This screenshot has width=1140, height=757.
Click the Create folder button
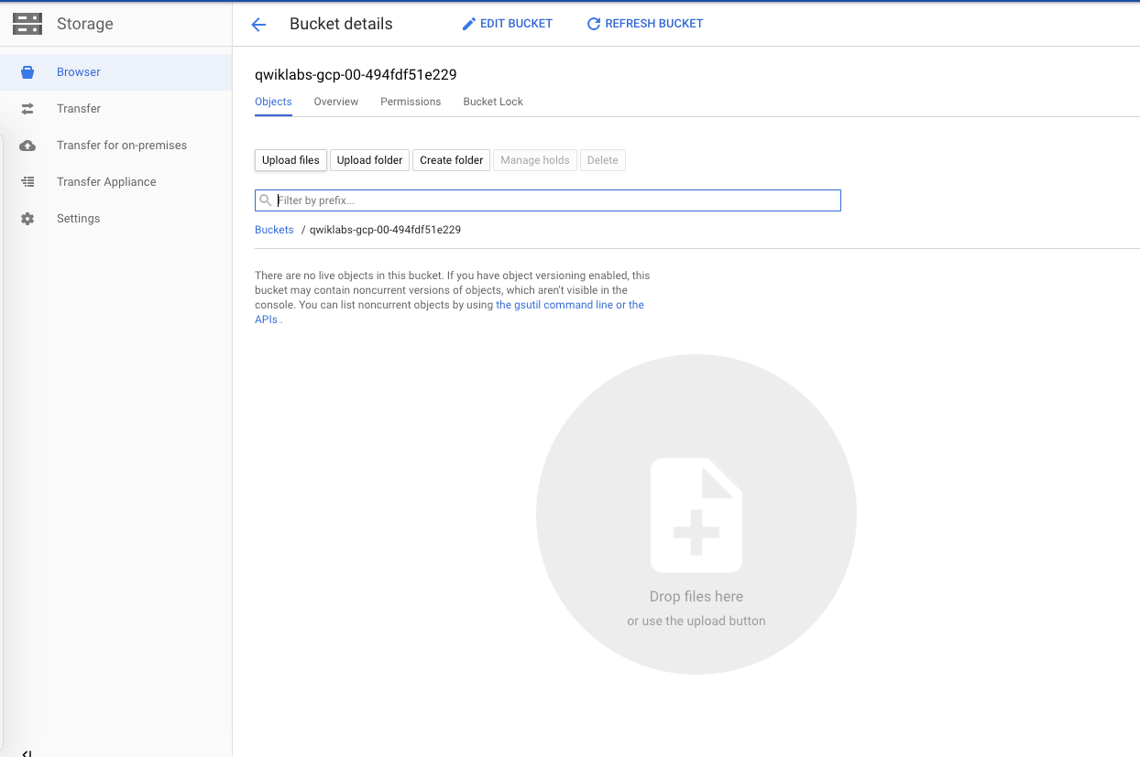click(x=452, y=160)
